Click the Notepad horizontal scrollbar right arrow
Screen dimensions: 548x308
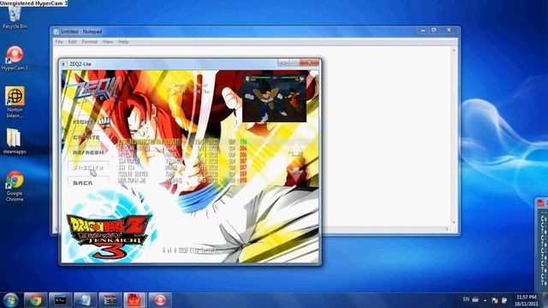tap(447, 229)
